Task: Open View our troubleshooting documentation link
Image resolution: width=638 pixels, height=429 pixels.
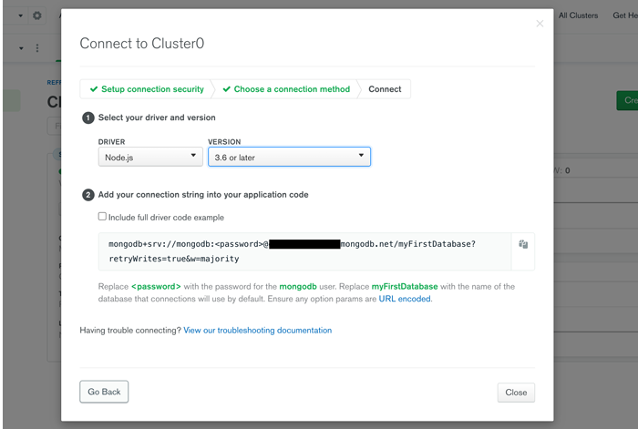Action: pos(258,331)
